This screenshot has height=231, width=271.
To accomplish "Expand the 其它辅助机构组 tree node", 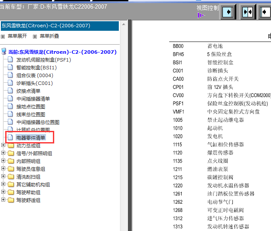I will (3, 184).
